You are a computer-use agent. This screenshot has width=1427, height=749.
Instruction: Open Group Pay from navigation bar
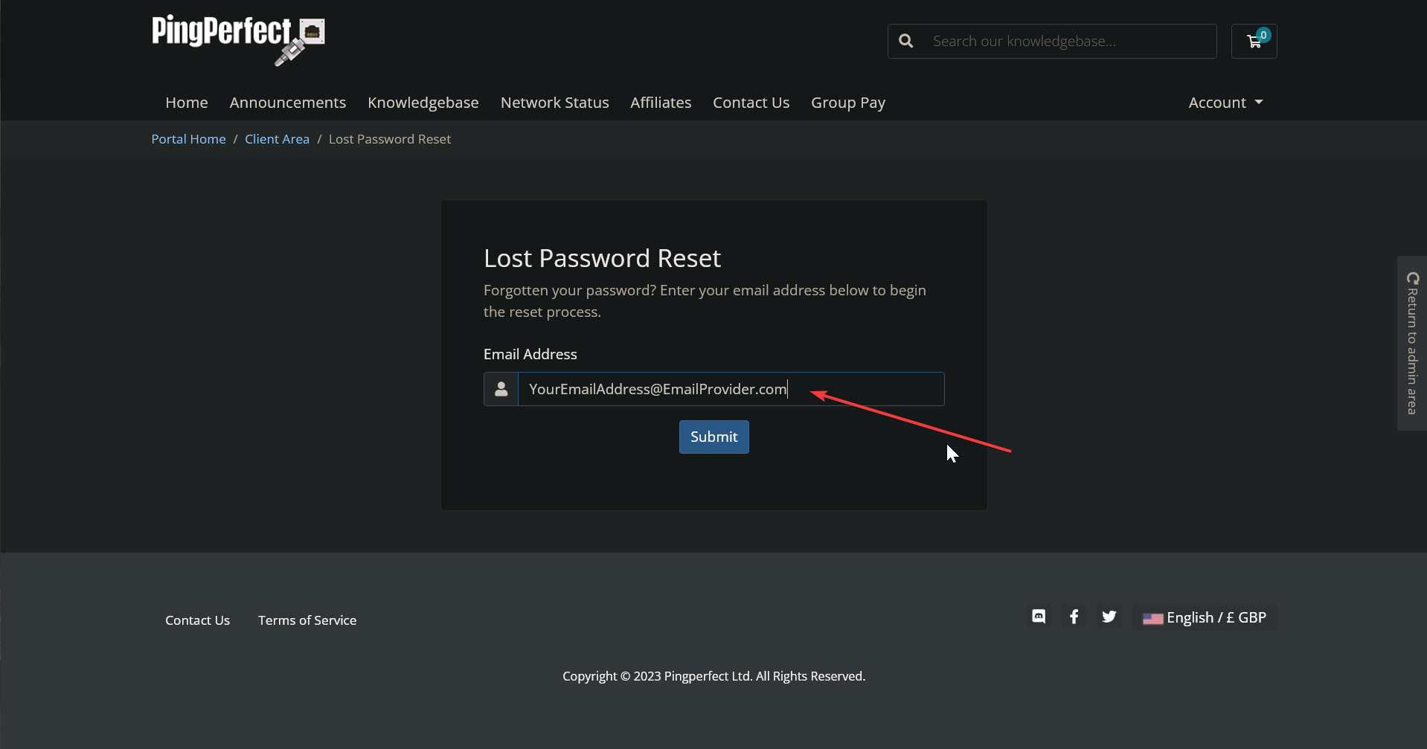tap(847, 103)
